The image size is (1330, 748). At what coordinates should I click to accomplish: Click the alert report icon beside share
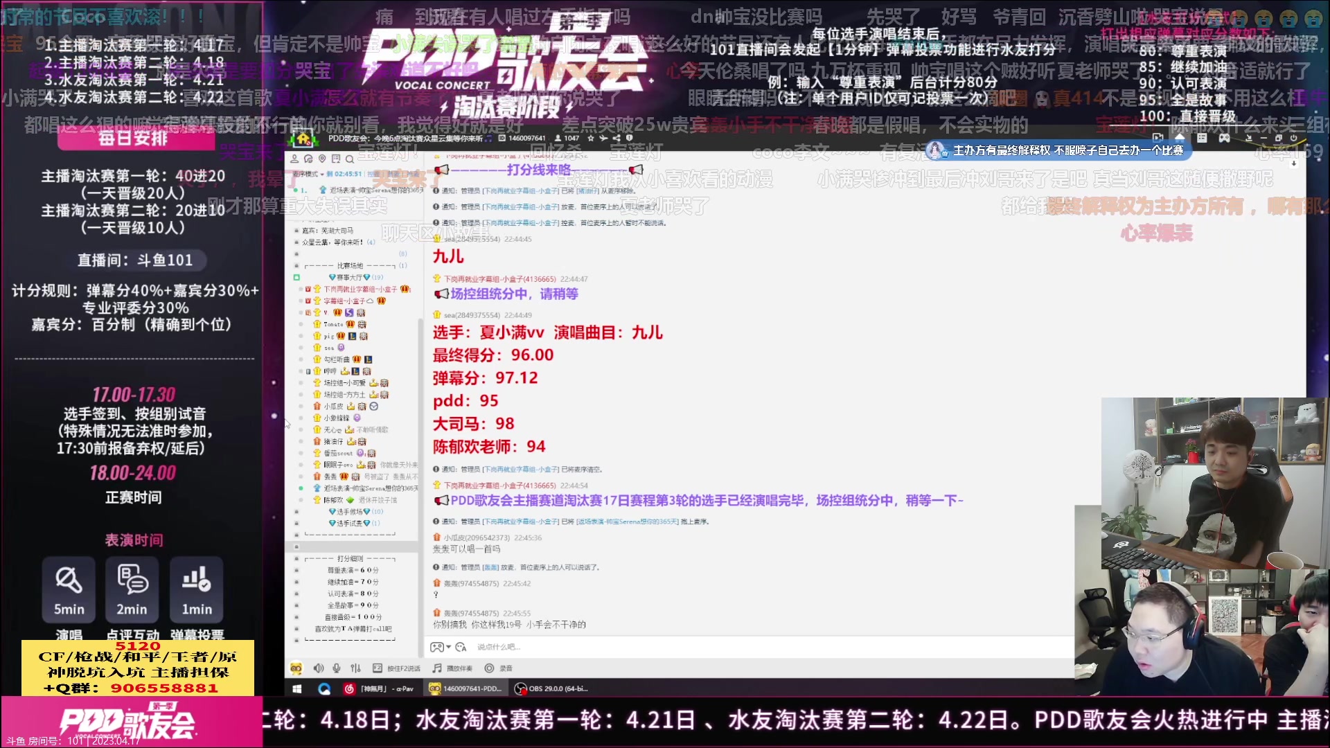pos(629,138)
